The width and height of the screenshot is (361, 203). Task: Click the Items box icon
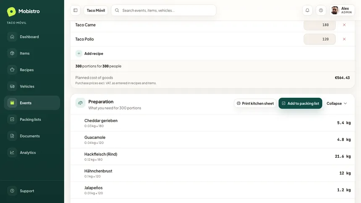[x=12, y=53]
